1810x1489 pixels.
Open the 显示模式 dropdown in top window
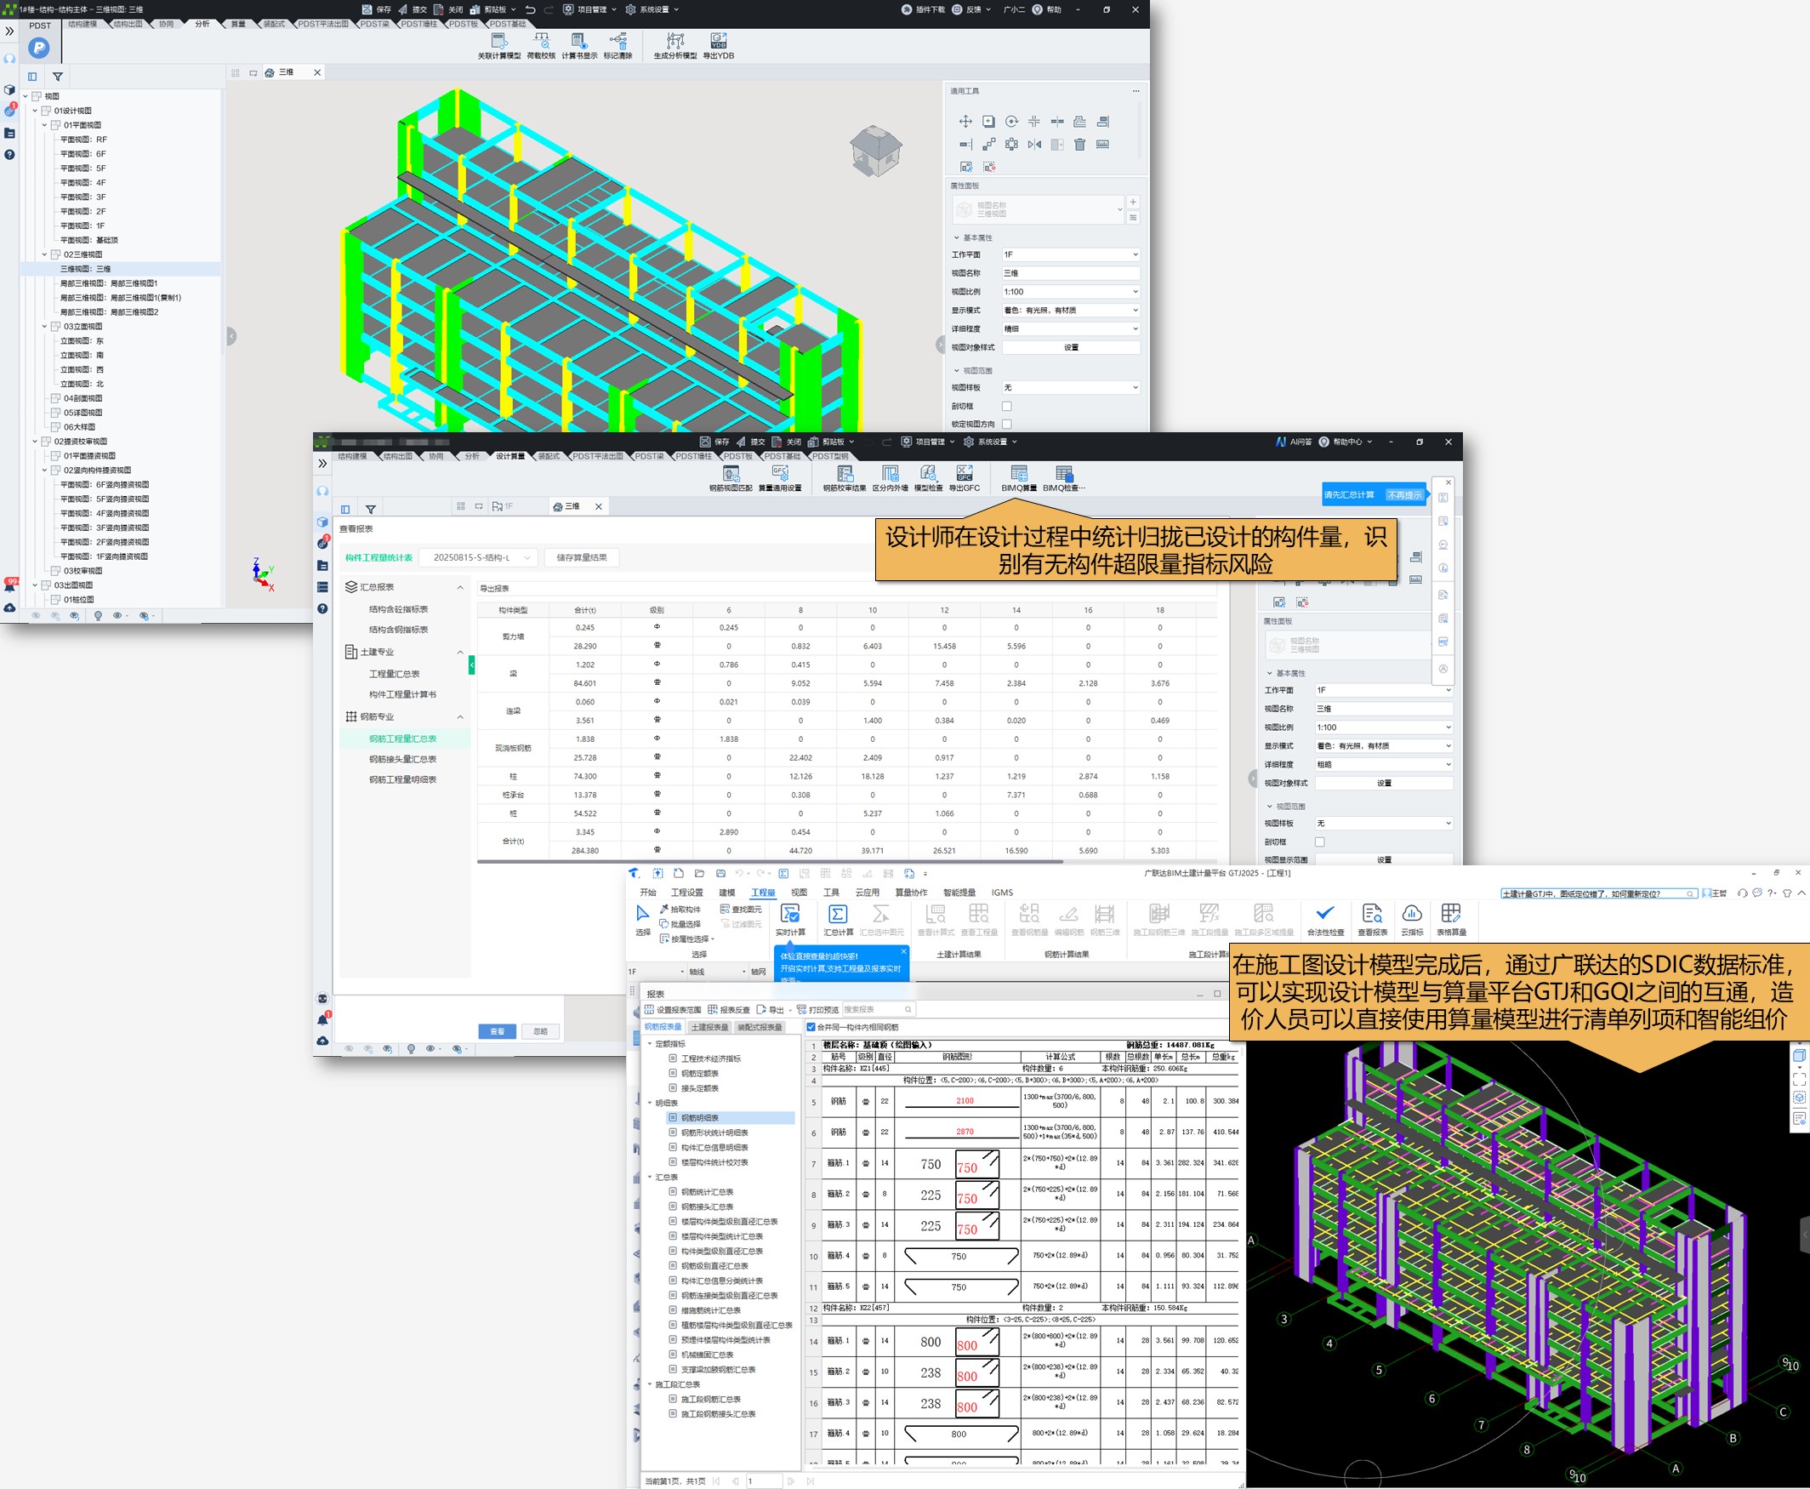[1070, 311]
